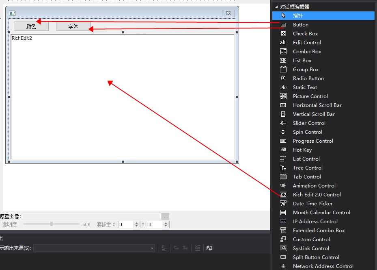Pick the Rich Edit 2.0 Control icon
The width and height of the screenshot is (377, 270).
pyautogui.click(x=283, y=195)
